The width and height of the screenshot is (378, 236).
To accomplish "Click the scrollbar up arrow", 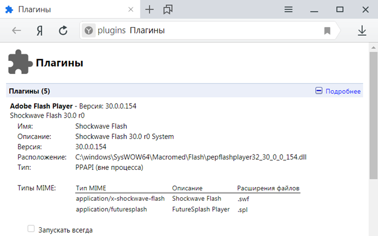I will pos(374,48).
